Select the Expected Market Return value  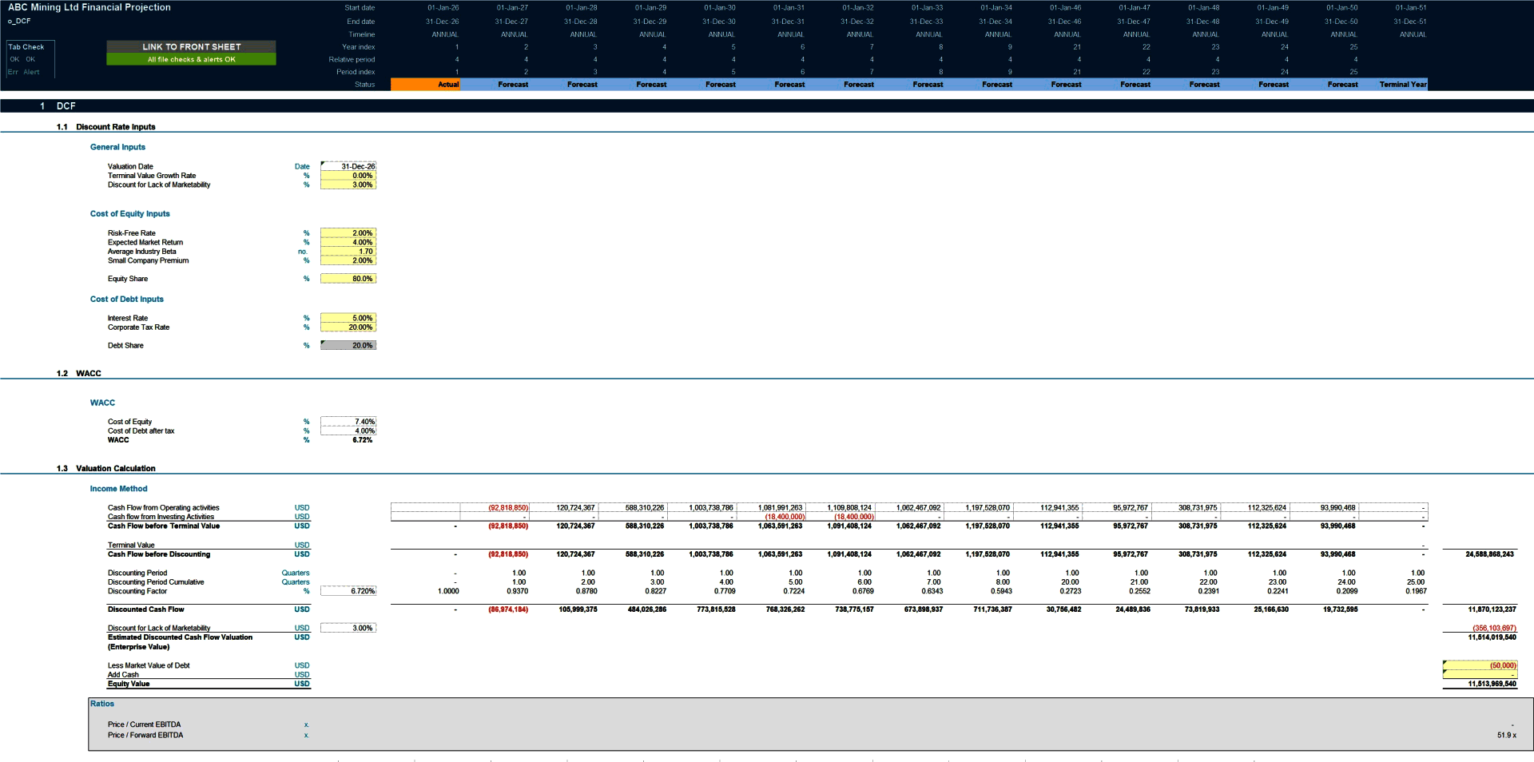[x=348, y=242]
